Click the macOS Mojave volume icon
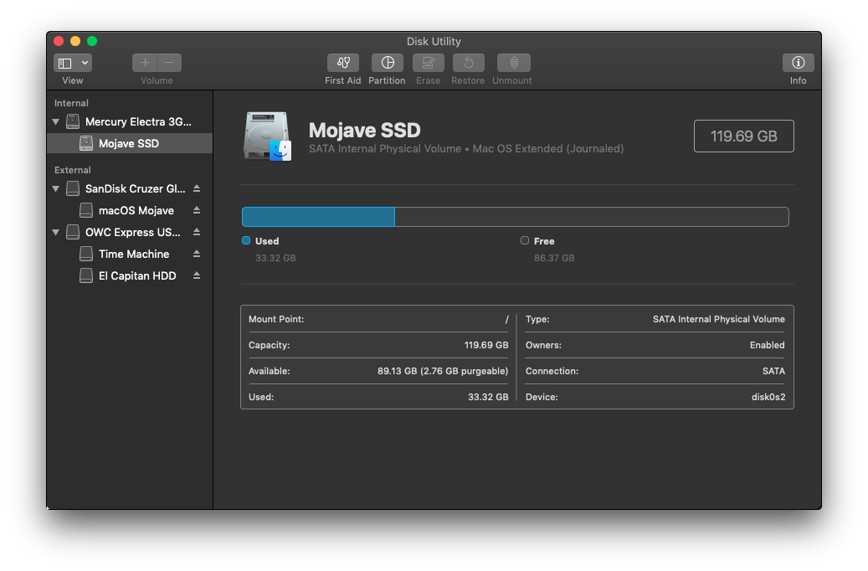This screenshot has width=868, height=571. tap(86, 210)
